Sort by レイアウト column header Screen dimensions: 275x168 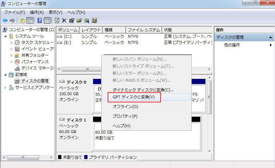coord(91,30)
